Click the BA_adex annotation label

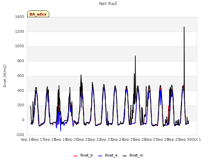(x=38, y=14)
